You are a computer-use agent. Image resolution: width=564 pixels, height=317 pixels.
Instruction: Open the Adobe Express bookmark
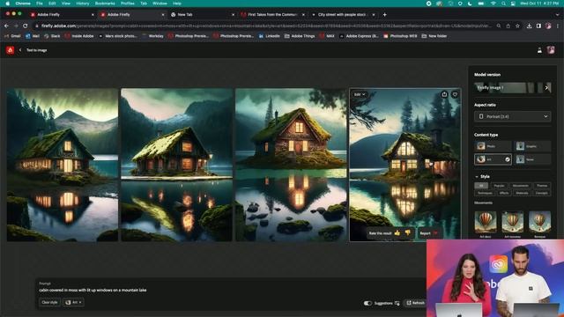click(x=359, y=36)
